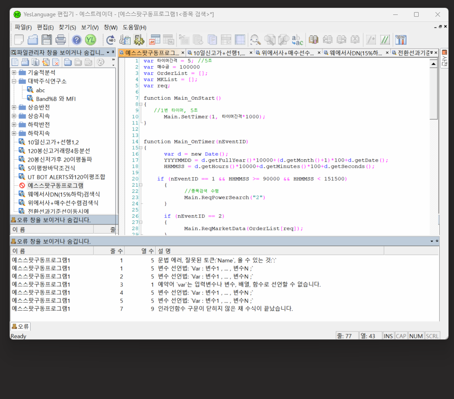Expand the 기술적분석 folder
This screenshot has width=454, height=399.
click(14, 72)
